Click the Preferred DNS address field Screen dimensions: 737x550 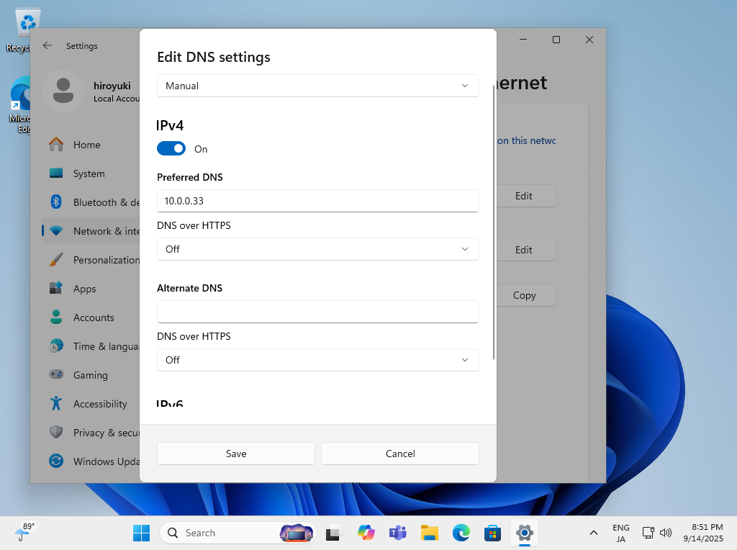[317, 201]
